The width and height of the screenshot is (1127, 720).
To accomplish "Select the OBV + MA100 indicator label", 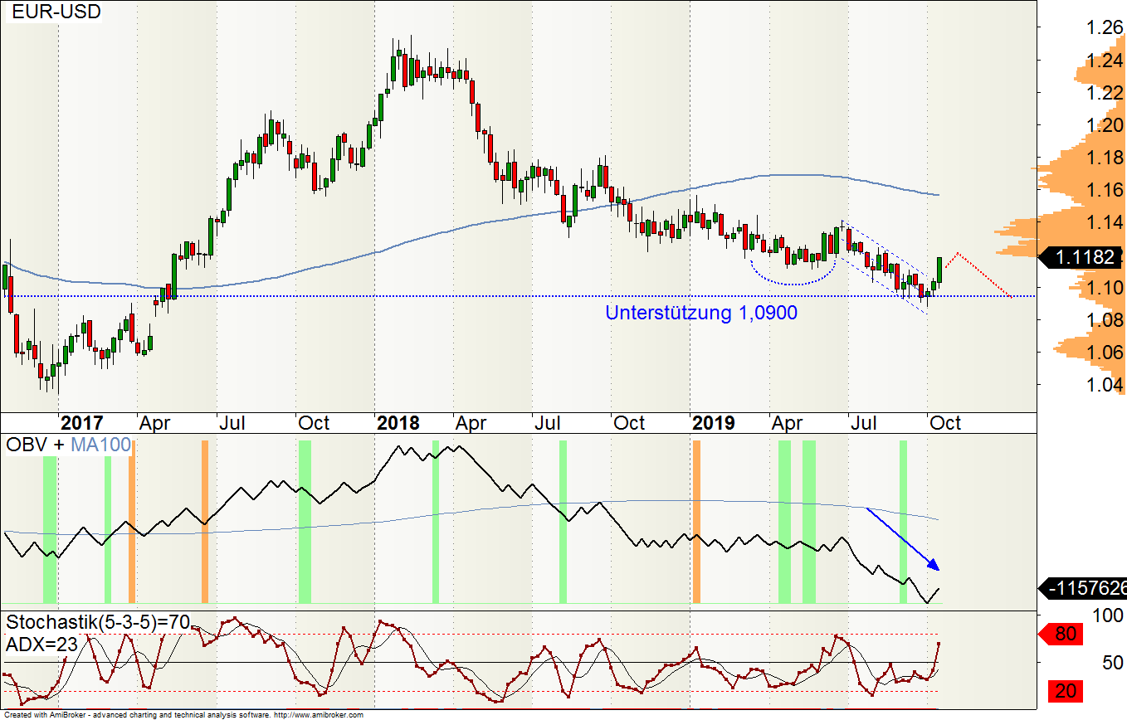I will [x=68, y=445].
